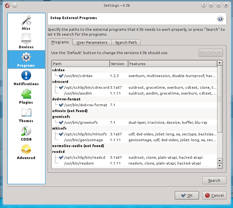Select the dvd+rw-format group row
This screenshot has height=208, width=233.
coord(135,99)
